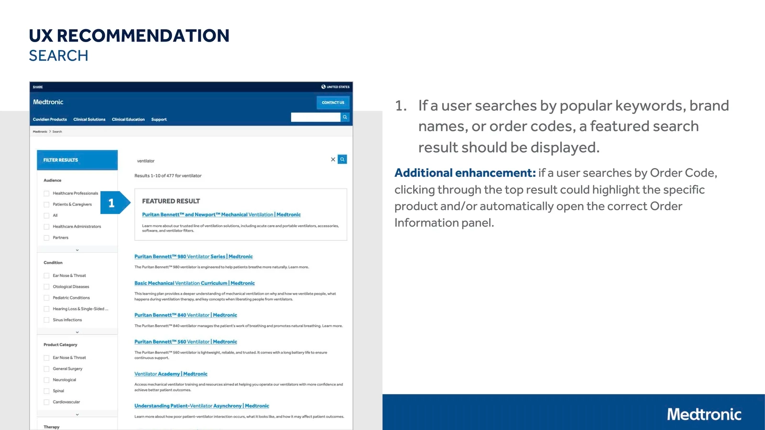Screen dimensions: 765x430
Task: Open the Clinical Education menu
Action: pyautogui.click(x=128, y=119)
